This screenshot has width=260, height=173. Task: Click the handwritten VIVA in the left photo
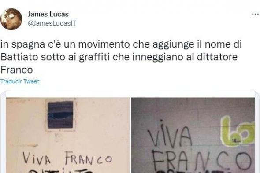[x=37, y=158]
